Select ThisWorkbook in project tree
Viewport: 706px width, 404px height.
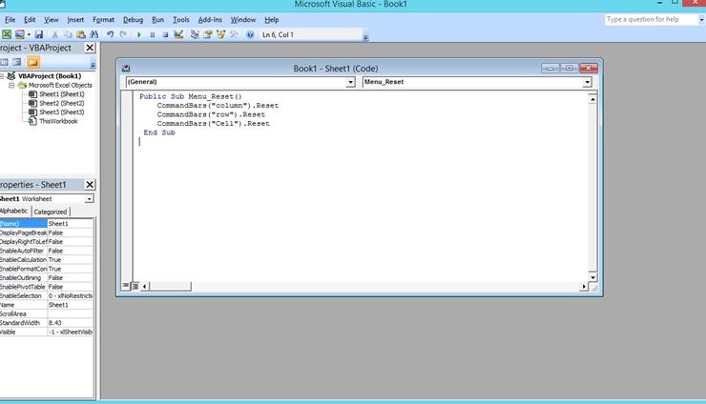point(58,121)
